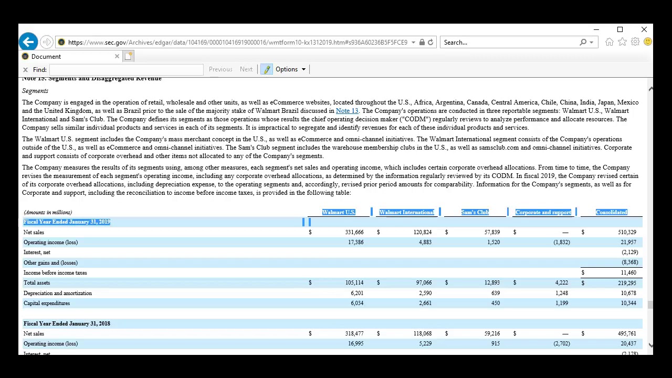
Task: Click the smiley feedback icon
Action: point(648,42)
